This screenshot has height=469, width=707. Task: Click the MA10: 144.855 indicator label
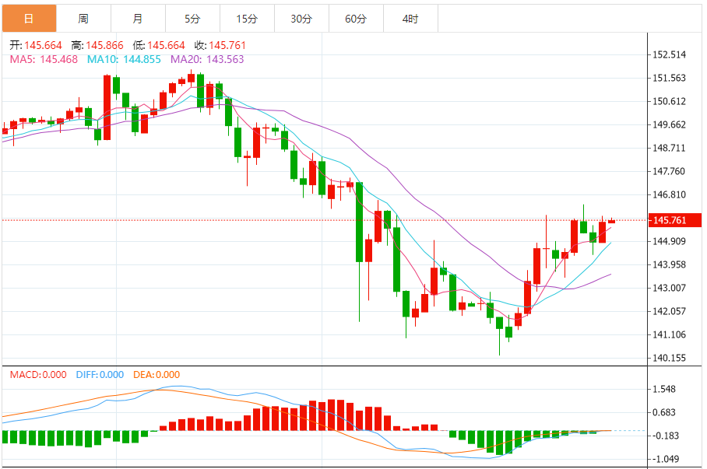pos(124,59)
